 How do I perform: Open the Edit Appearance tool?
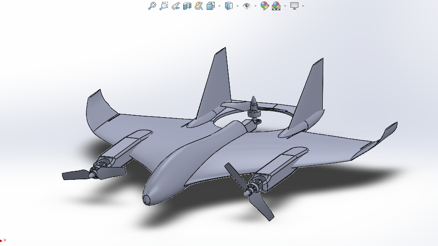pyautogui.click(x=265, y=6)
